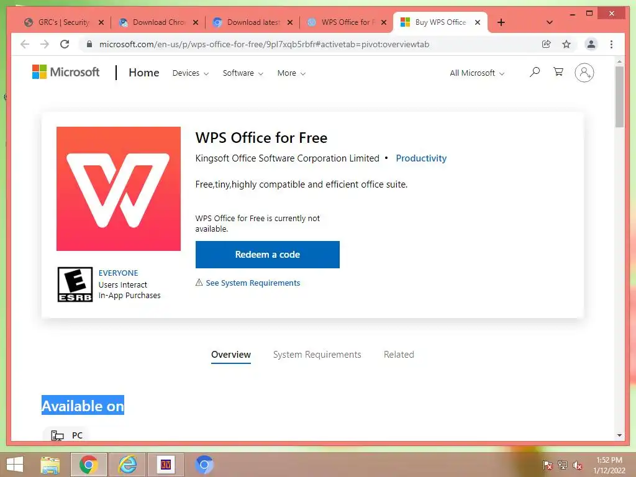Close the Buy WPS Office tab
This screenshot has width=636, height=477.
[x=478, y=22]
